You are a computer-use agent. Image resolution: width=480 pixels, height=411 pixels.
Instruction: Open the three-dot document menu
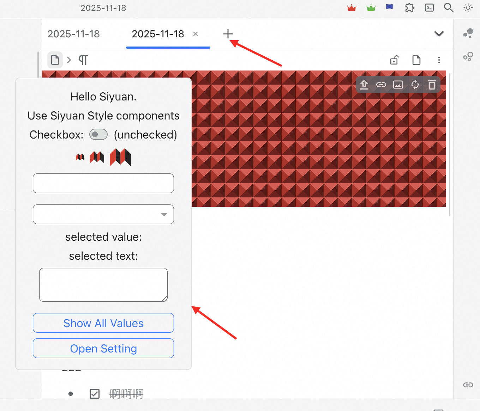point(439,60)
